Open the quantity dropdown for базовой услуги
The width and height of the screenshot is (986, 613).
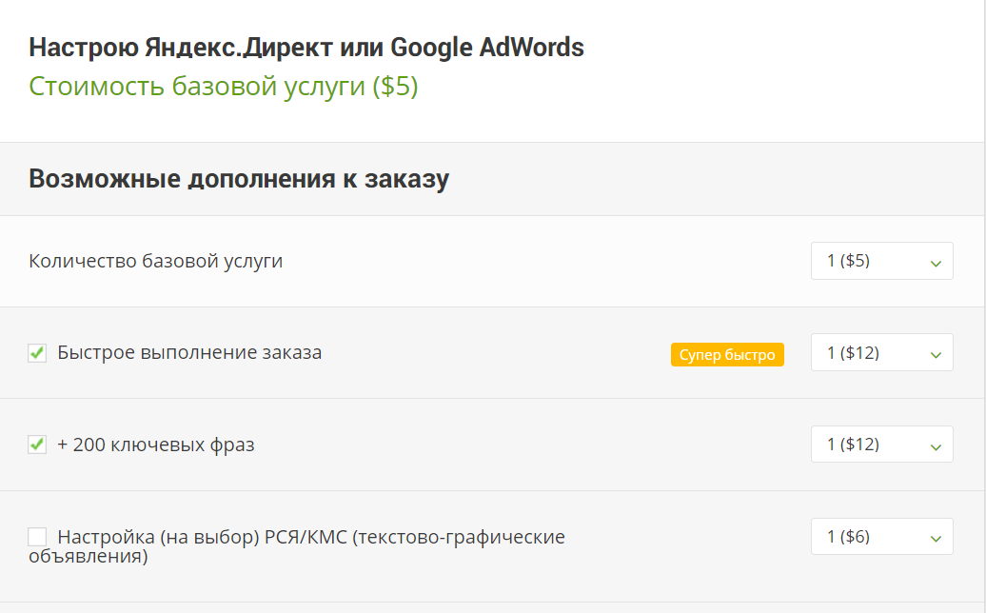click(880, 260)
